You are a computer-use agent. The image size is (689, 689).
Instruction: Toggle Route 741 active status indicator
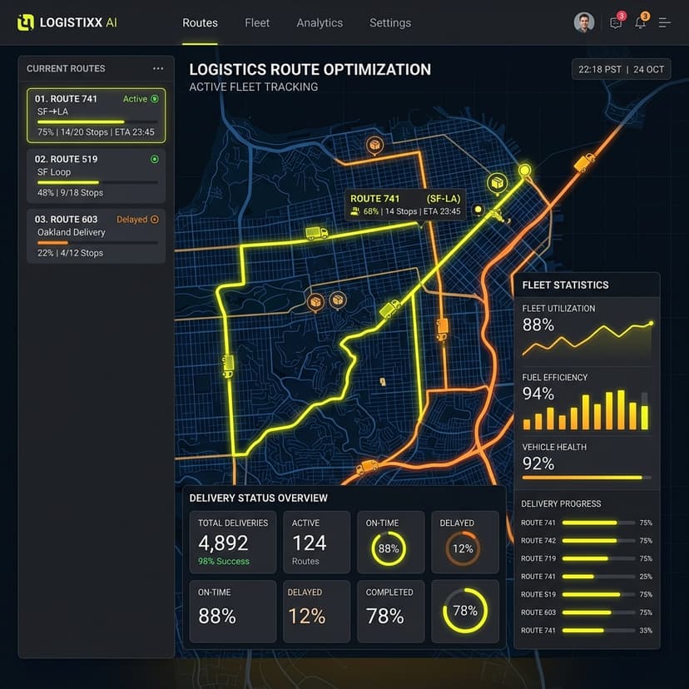click(155, 99)
